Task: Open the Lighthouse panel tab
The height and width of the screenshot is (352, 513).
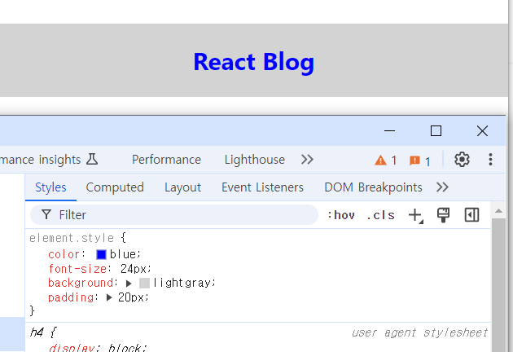Action: click(x=255, y=160)
